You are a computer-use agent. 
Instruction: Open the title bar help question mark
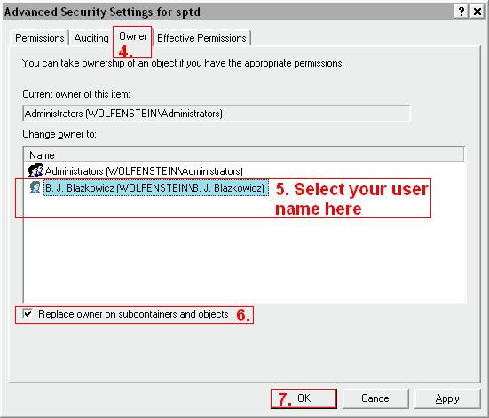tap(461, 12)
